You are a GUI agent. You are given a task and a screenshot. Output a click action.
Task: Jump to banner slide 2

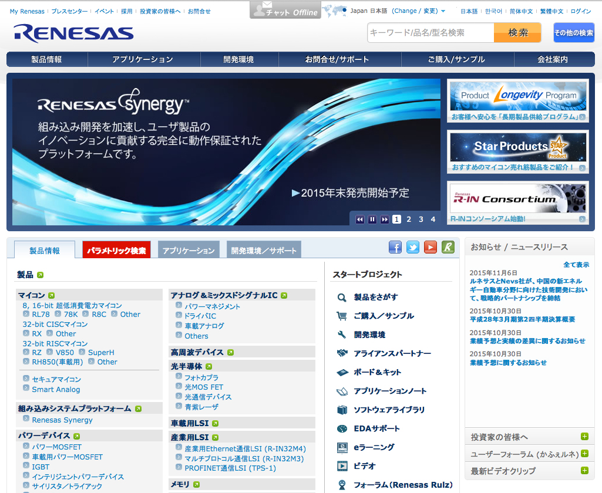[x=409, y=220]
